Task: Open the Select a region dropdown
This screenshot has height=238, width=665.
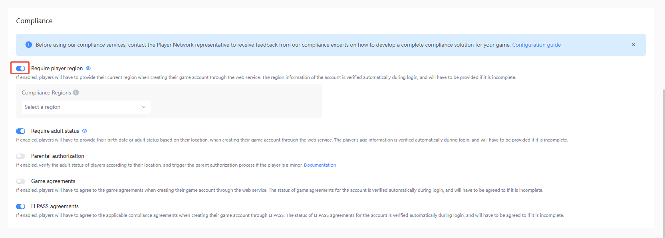Action: 86,107
